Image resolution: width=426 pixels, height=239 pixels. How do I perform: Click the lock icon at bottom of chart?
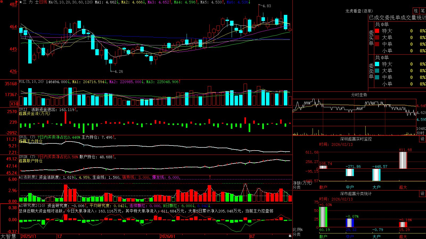tap(290, 236)
